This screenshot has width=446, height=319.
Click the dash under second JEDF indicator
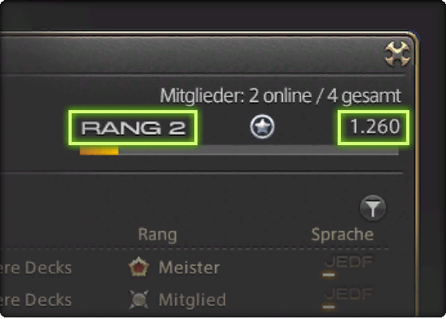[329, 307]
